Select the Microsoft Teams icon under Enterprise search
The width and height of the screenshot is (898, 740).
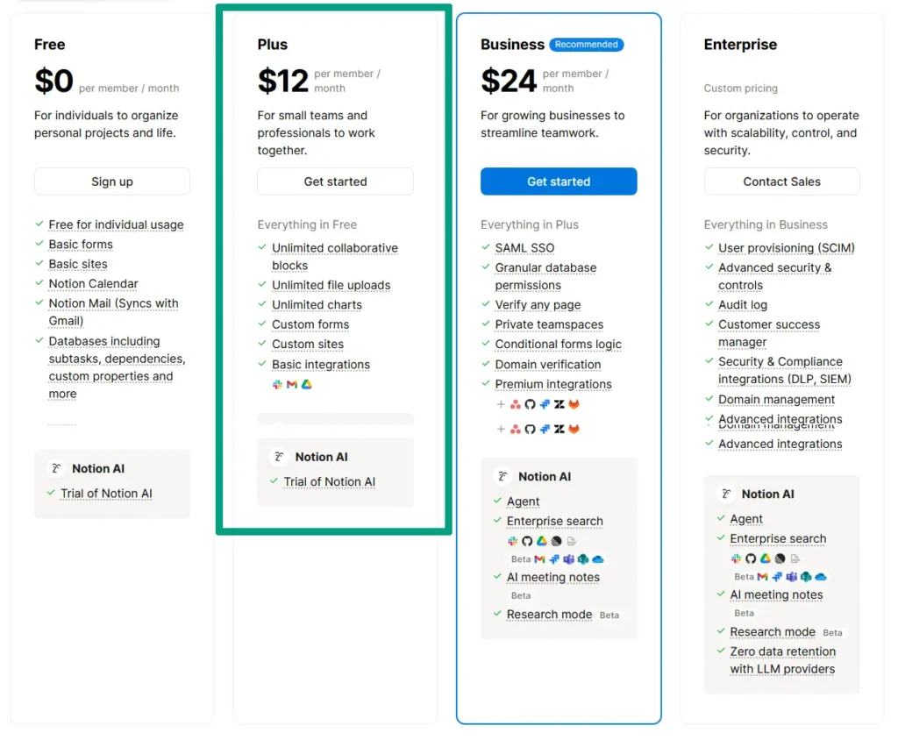click(567, 559)
